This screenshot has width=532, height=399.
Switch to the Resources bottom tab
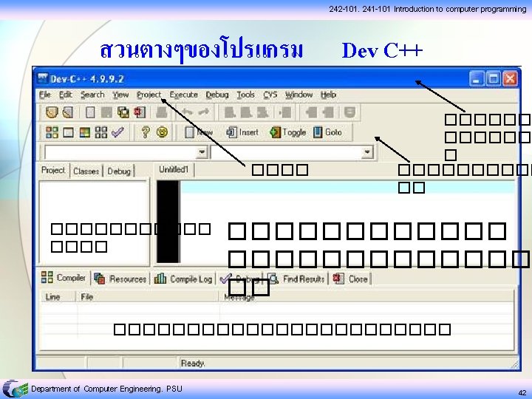(120, 279)
